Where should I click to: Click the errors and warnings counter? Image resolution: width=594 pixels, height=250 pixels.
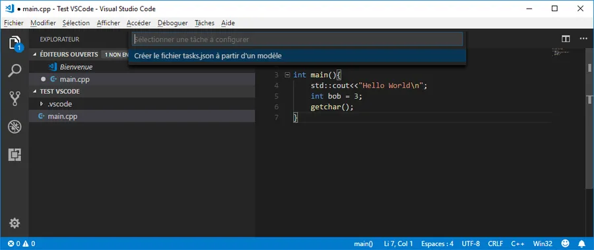22,243
